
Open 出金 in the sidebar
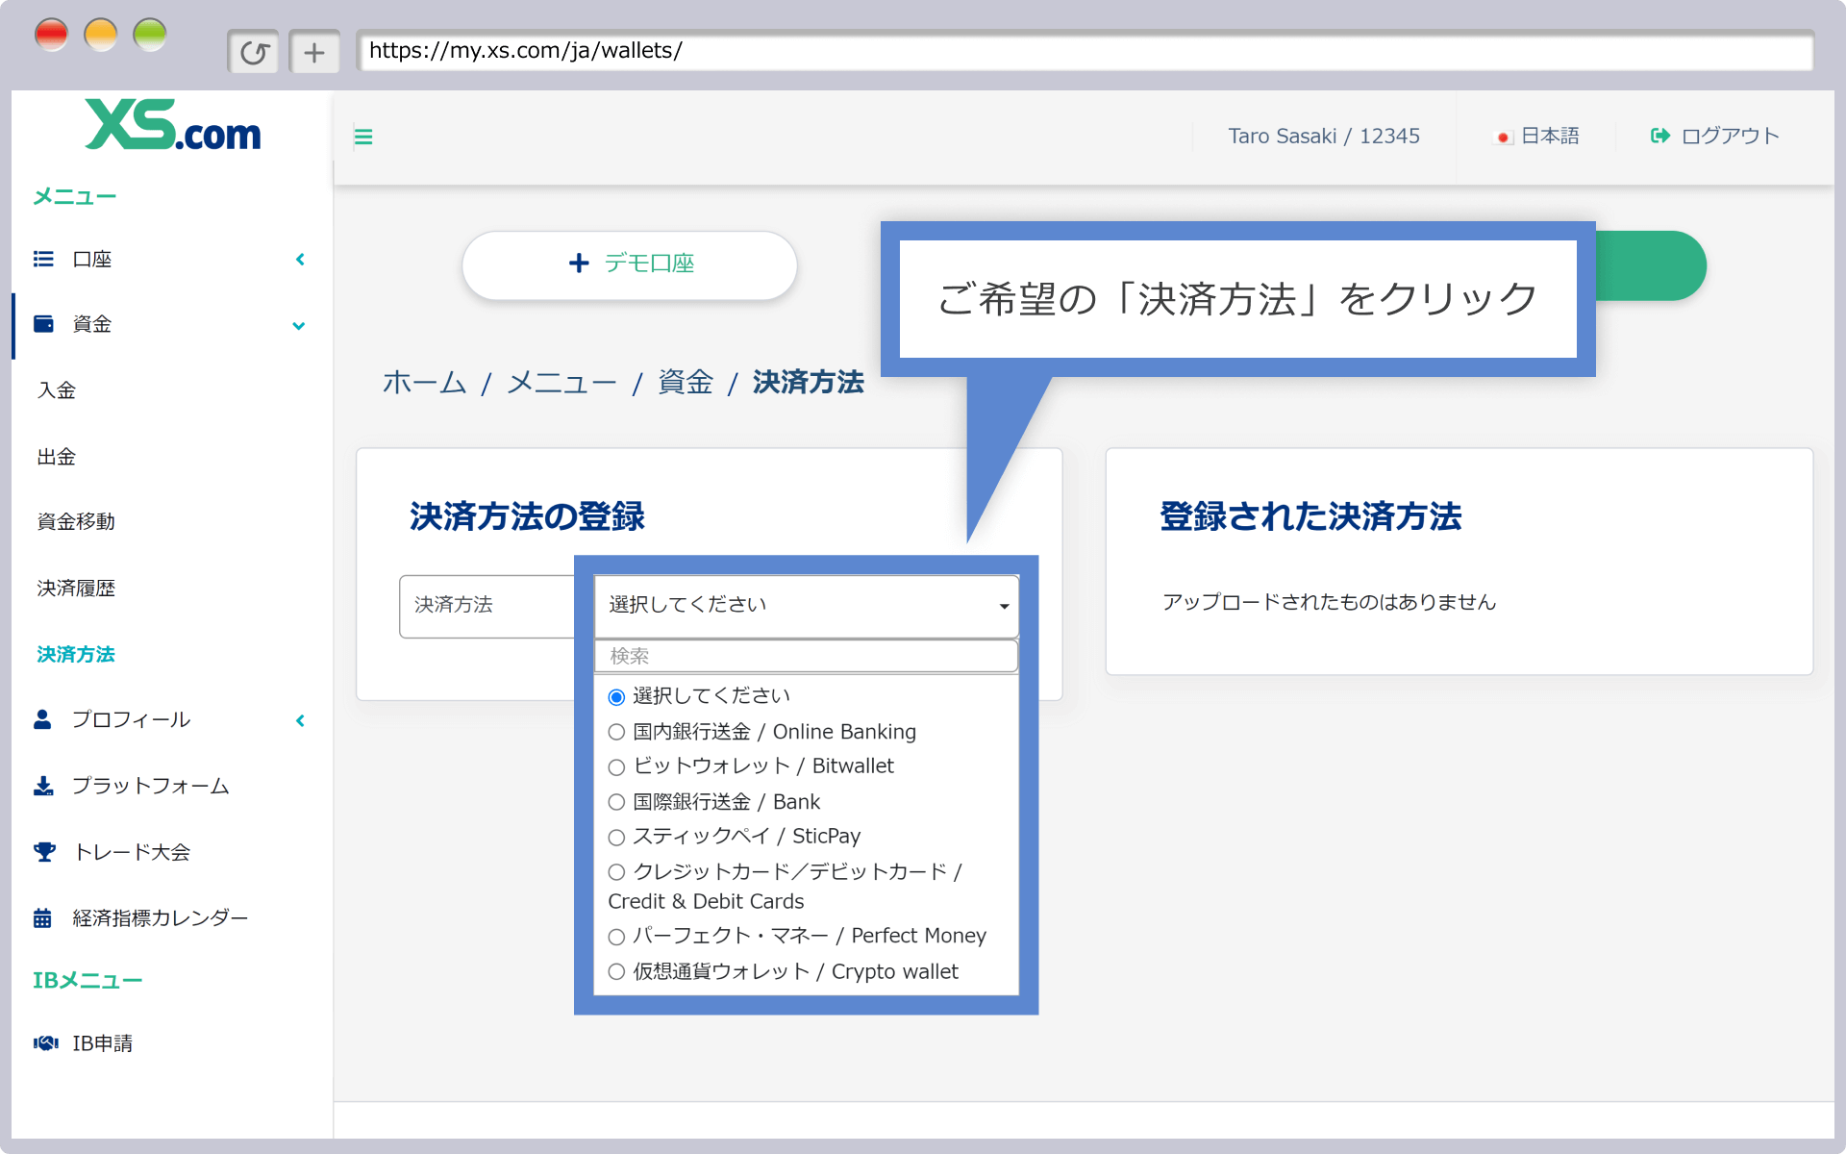click(x=57, y=457)
